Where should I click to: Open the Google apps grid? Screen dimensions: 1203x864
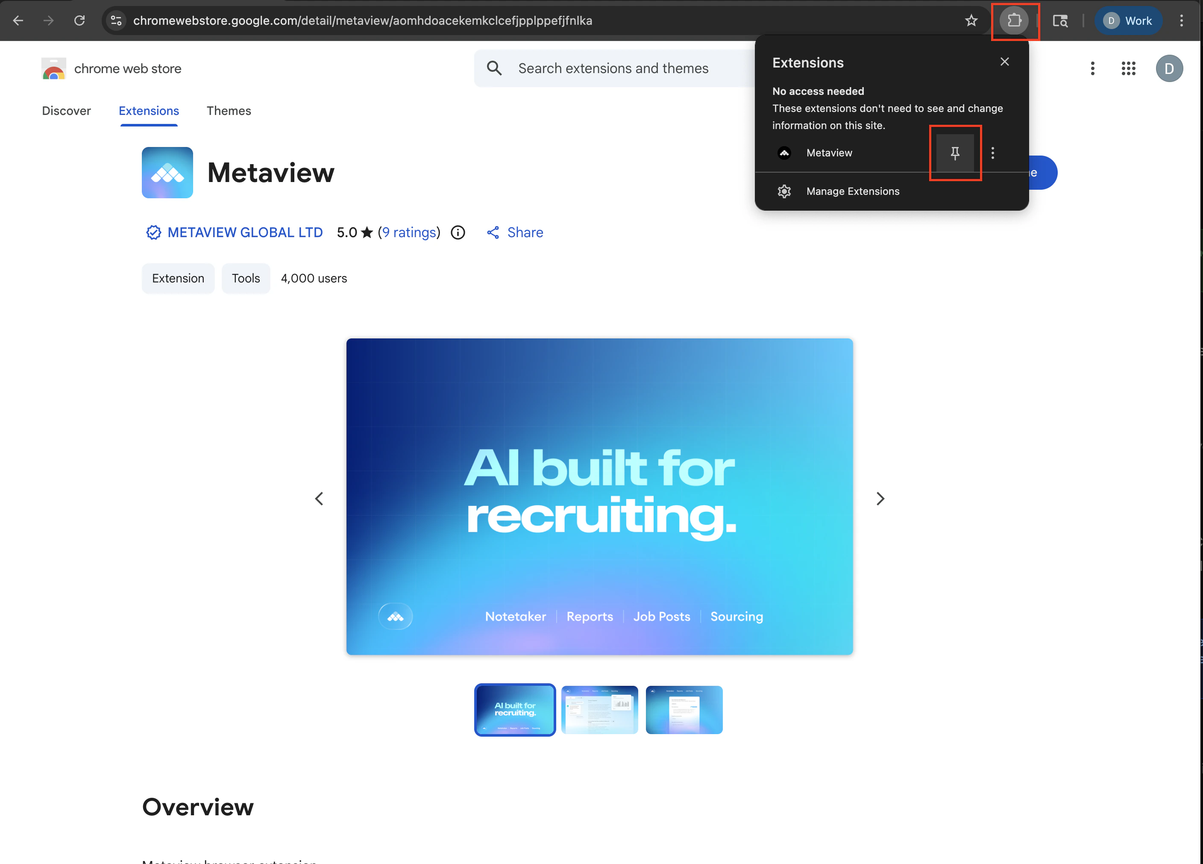pos(1128,68)
